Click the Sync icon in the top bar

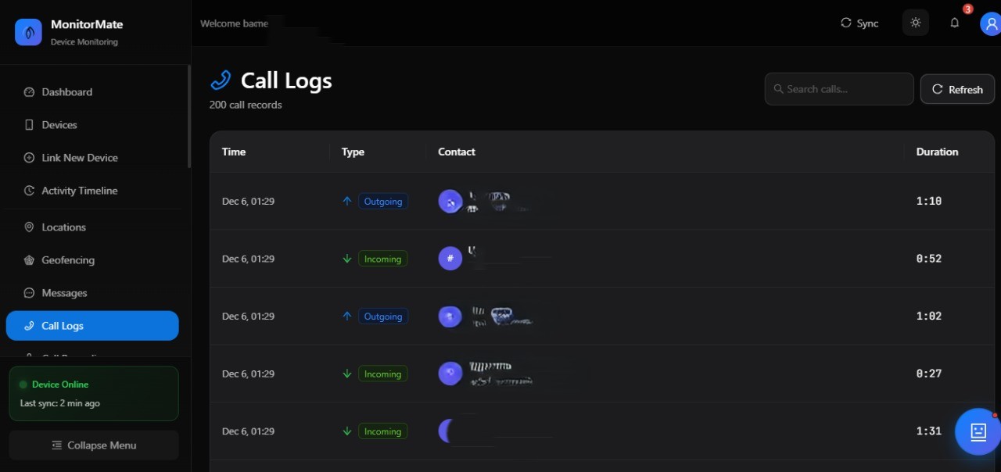[846, 23]
